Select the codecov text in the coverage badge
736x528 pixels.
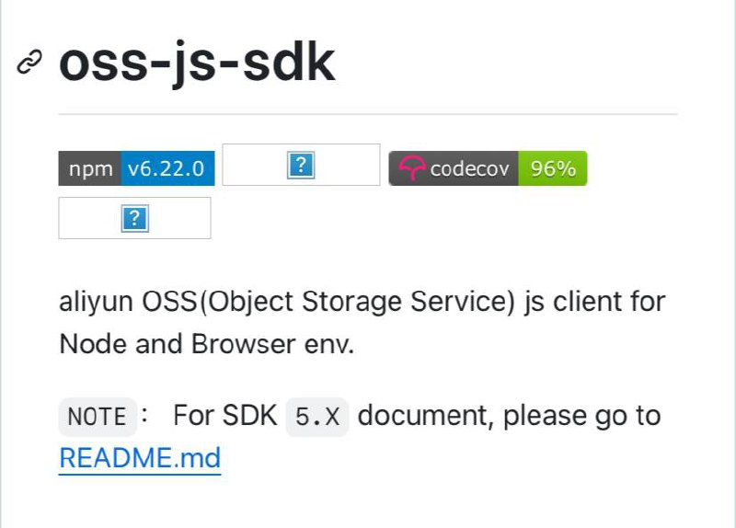469,169
